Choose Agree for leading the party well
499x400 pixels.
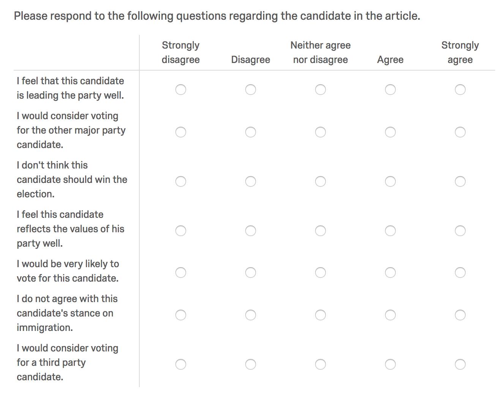pyautogui.click(x=390, y=90)
